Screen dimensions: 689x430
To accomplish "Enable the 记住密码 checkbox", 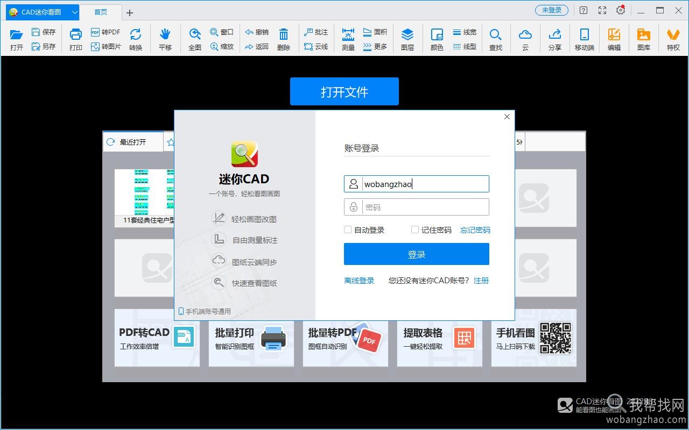I will 415,230.
